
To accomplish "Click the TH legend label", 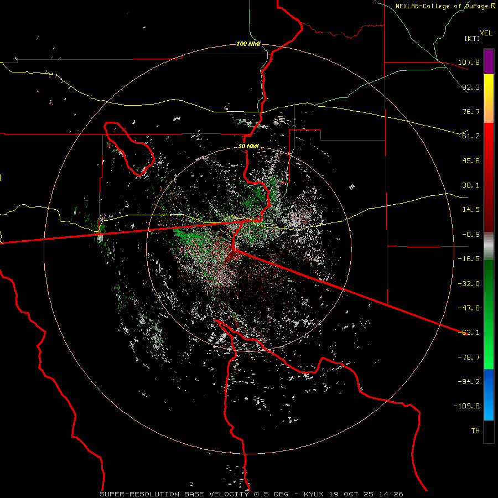I will 475,431.
